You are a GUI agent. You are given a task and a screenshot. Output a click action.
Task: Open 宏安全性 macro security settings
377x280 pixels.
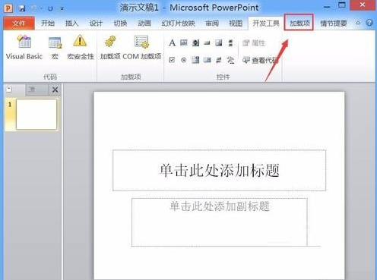pos(81,48)
